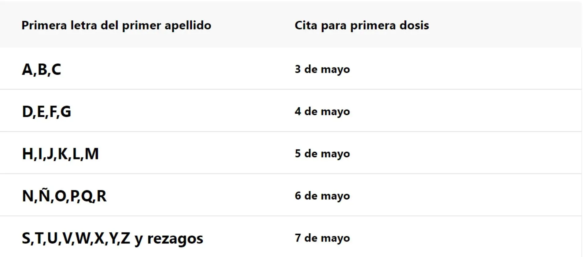Click the '4 de mayo' date
The image size is (587, 257).
(322, 112)
